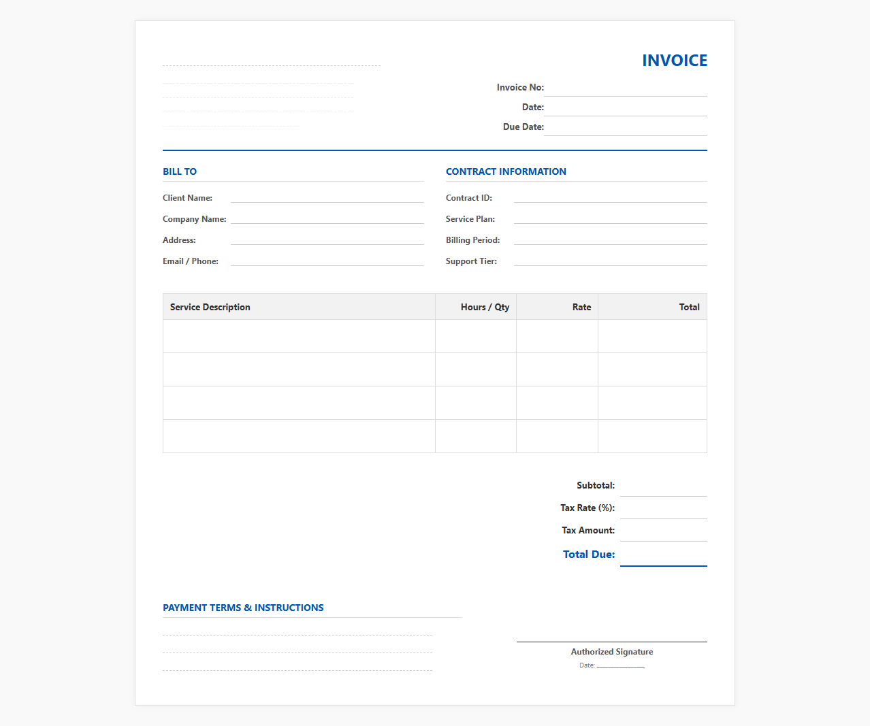Click the Tax Amount label

point(588,531)
